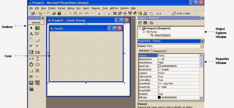
Task: Click the Toolbox hammer-and-wrench toolbar icon
Action: 135,13
